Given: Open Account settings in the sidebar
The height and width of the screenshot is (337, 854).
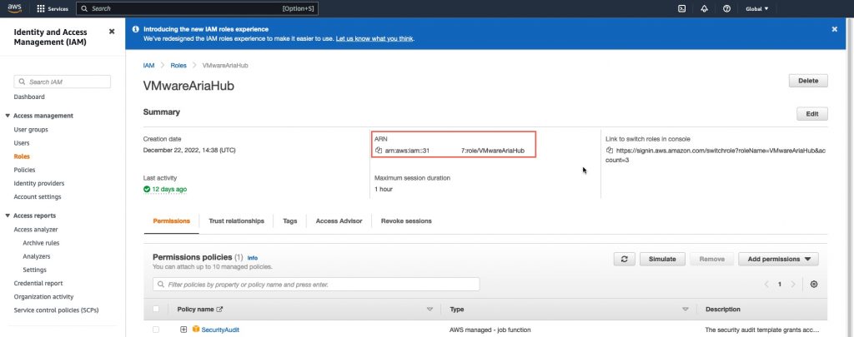Looking at the screenshot, I should pyautogui.click(x=38, y=196).
